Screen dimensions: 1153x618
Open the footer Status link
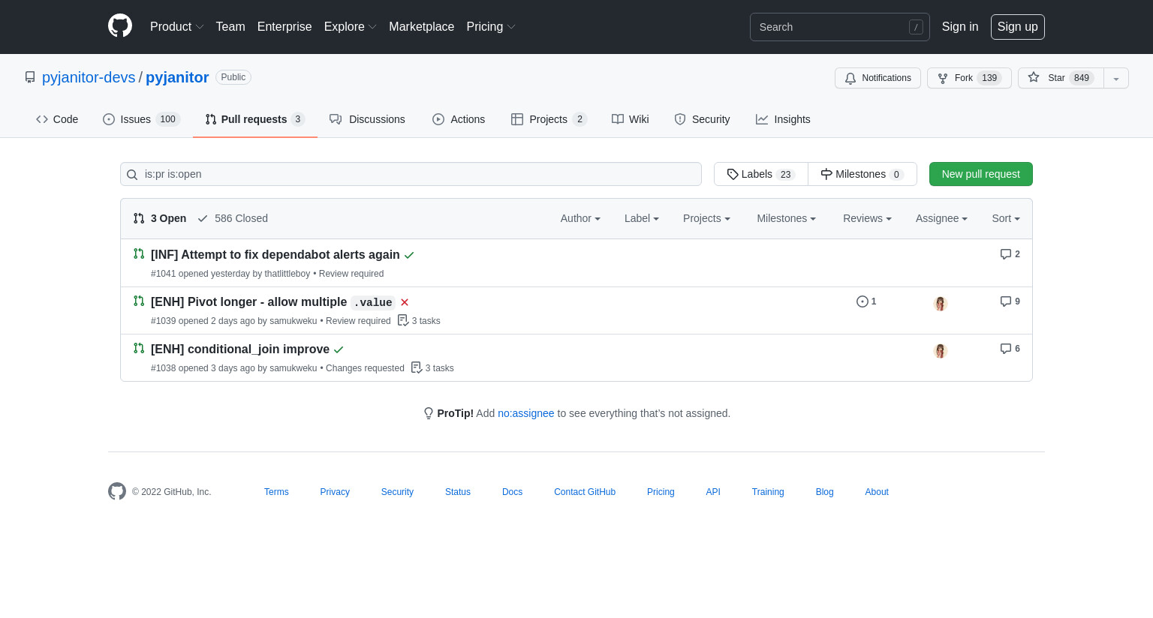coord(458,492)
